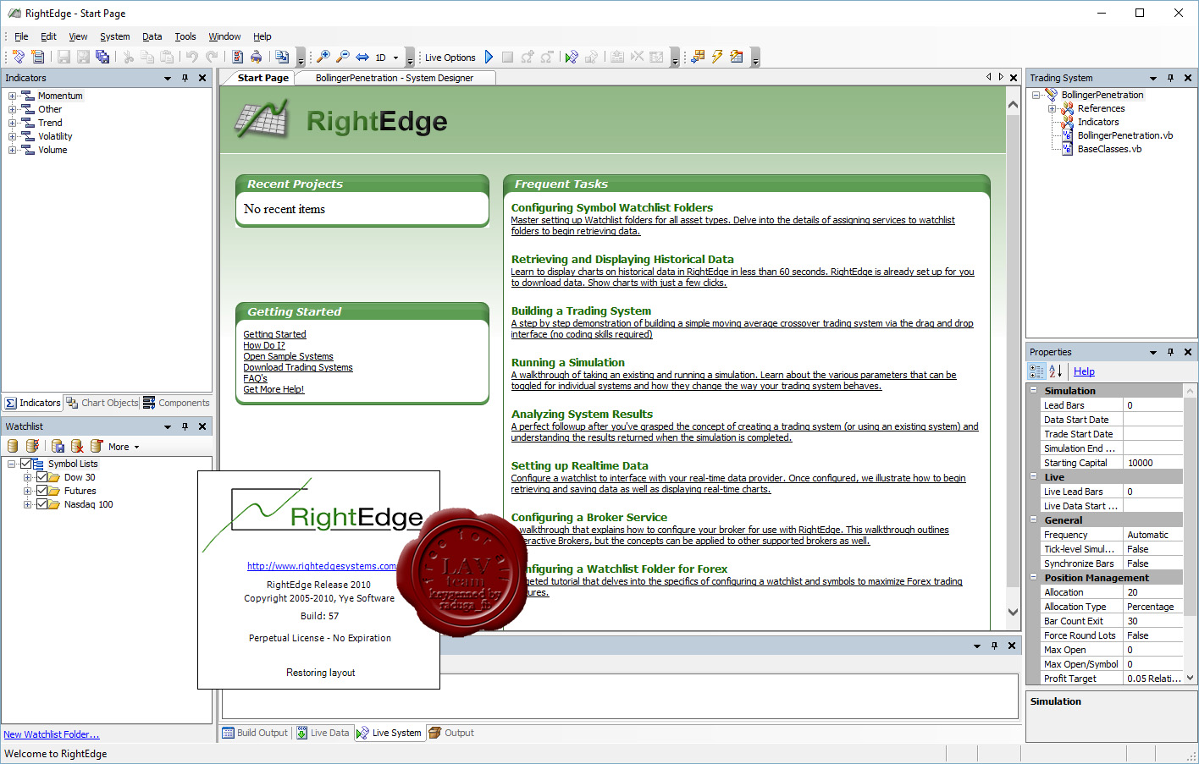Screen dimensions: 1199x764
Task: Collapse the Position Management properties category
Action: tap(1034, 577)
